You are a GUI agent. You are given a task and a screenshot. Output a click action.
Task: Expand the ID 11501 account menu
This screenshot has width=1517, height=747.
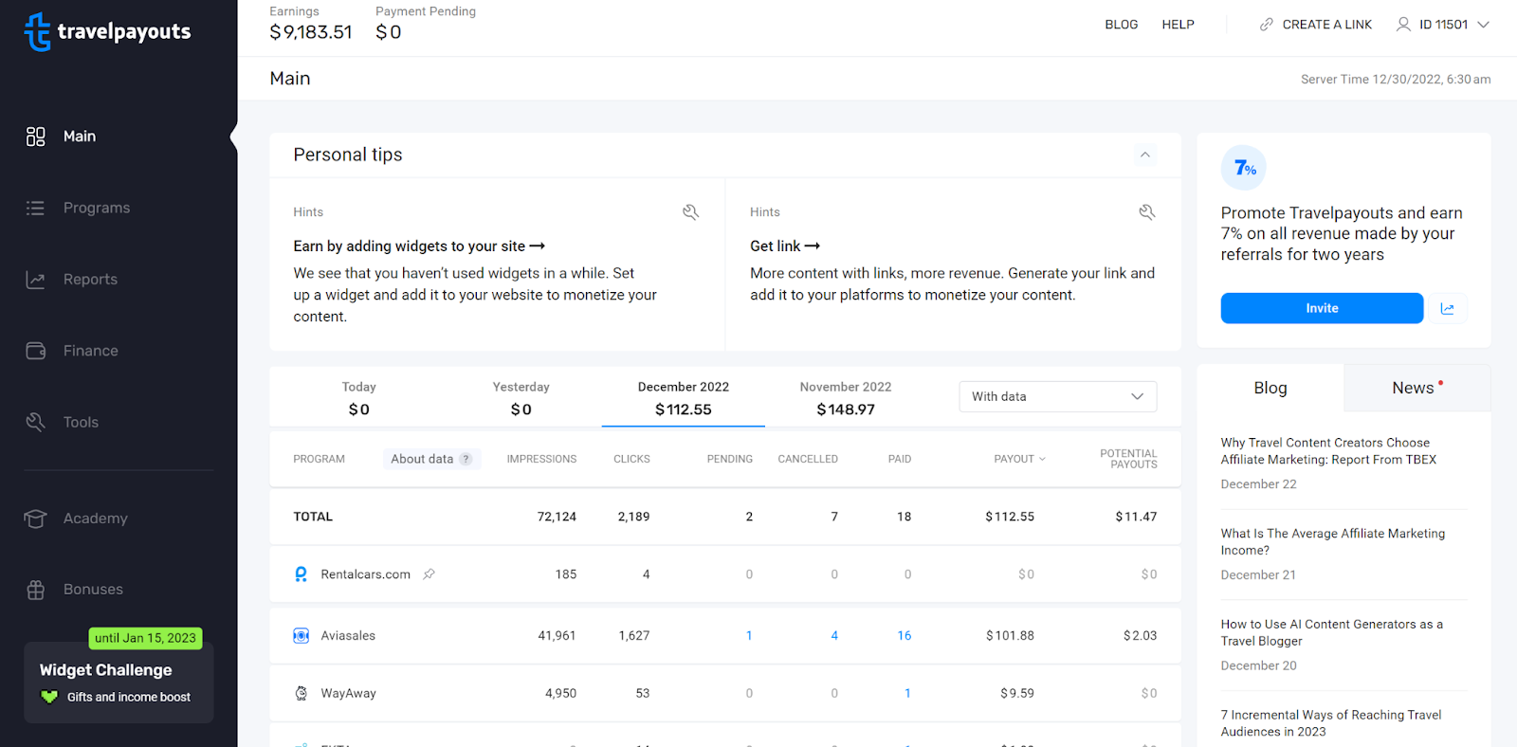pos(1484,25)
